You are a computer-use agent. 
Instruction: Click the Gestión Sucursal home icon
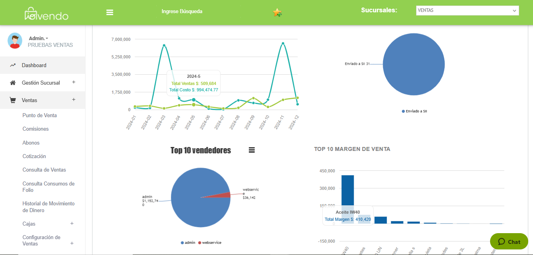13,83
